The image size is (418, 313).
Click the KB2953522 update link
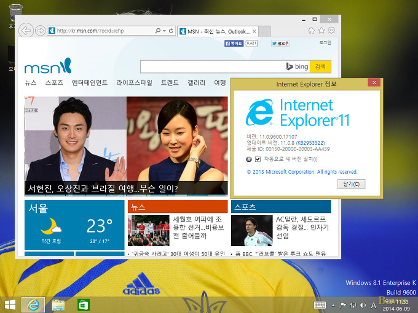[310, 143]
